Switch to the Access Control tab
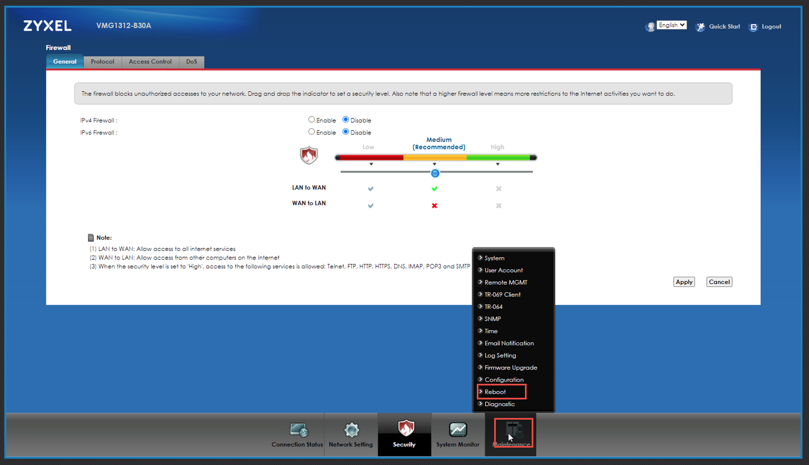809x465 pixels. coord(150,62)
